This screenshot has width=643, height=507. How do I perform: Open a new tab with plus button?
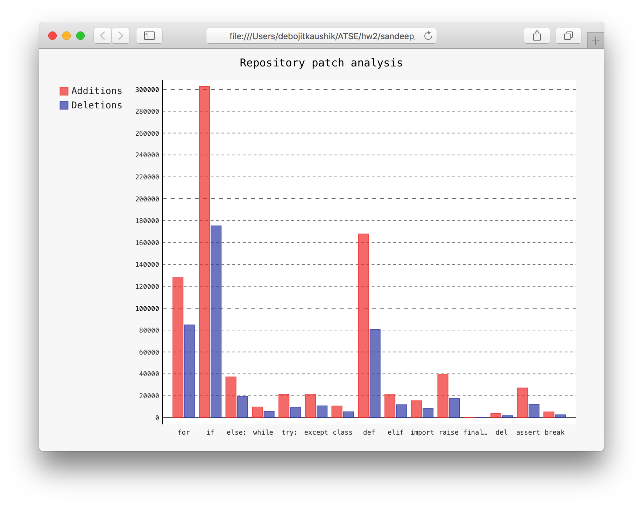point(595,41)
